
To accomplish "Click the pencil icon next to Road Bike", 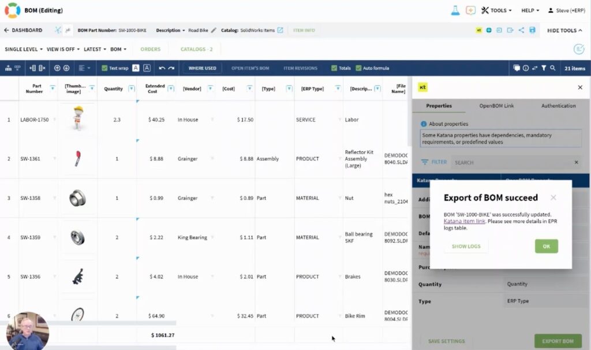I will point(214,30).
